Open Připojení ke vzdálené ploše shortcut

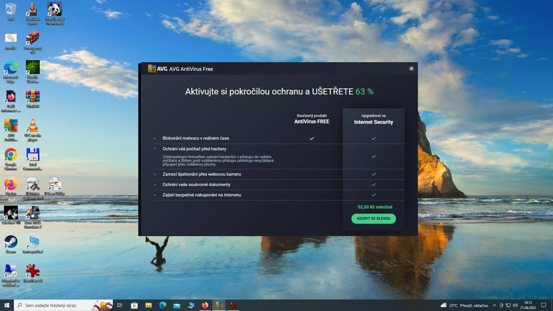tap(11, 275)
